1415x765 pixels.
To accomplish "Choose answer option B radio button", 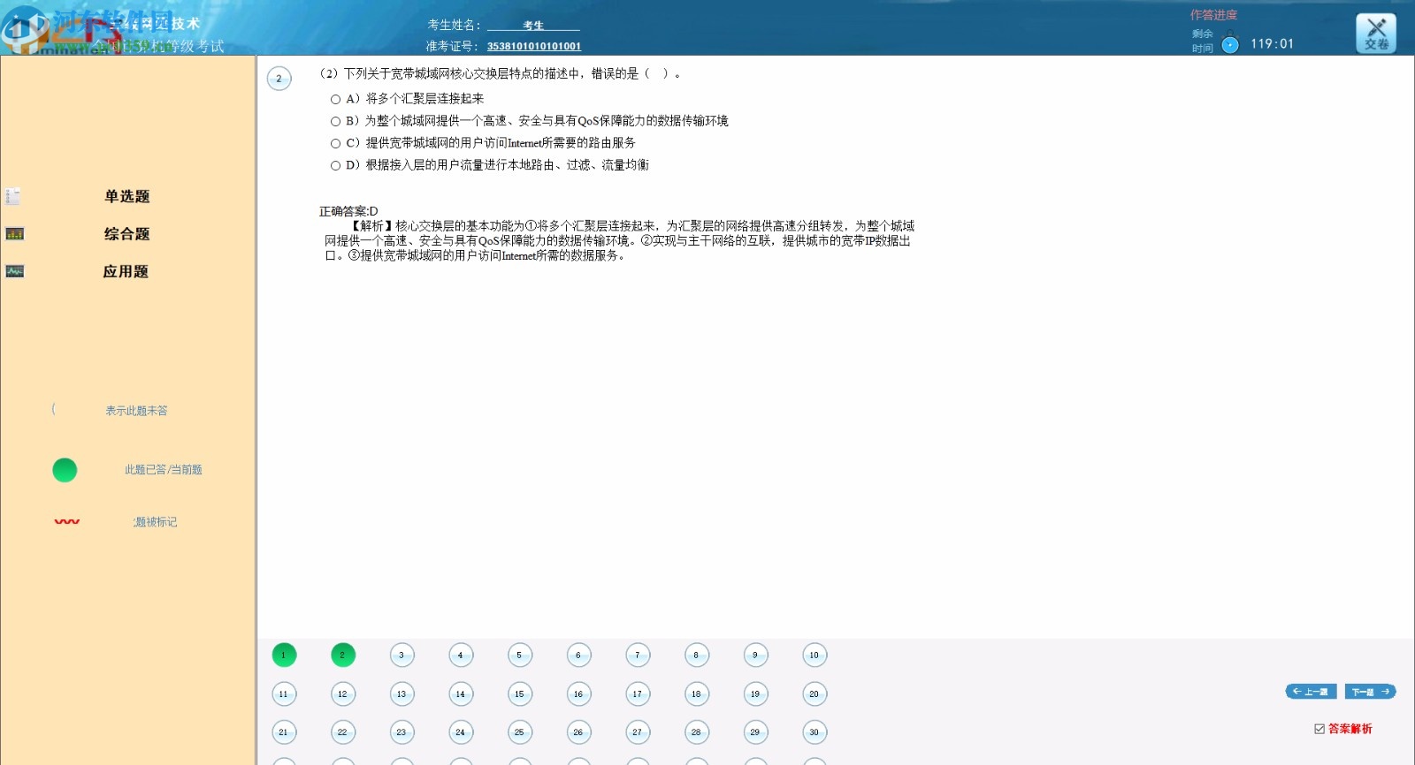I will coord(335,121).
